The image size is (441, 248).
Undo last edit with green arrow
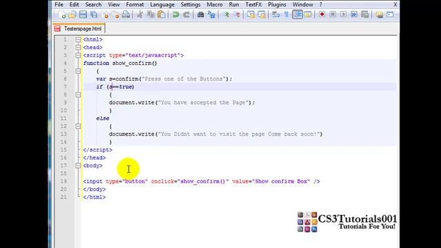[176, 14]
